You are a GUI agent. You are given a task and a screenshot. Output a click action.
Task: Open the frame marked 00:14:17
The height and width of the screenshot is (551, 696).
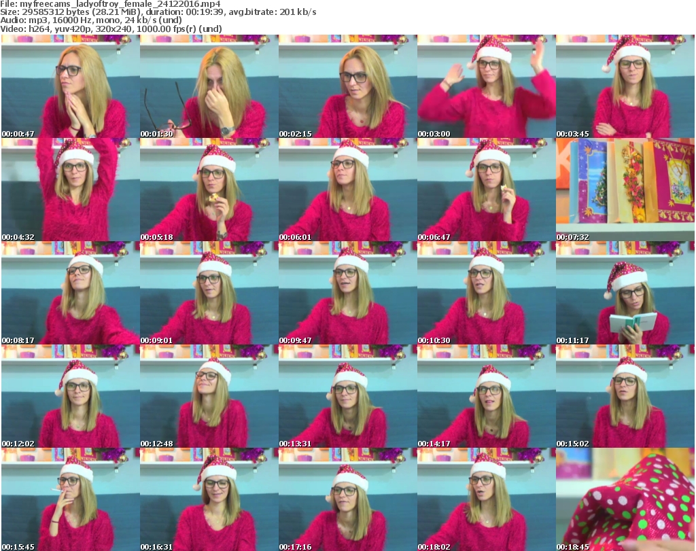coord(487,397)
